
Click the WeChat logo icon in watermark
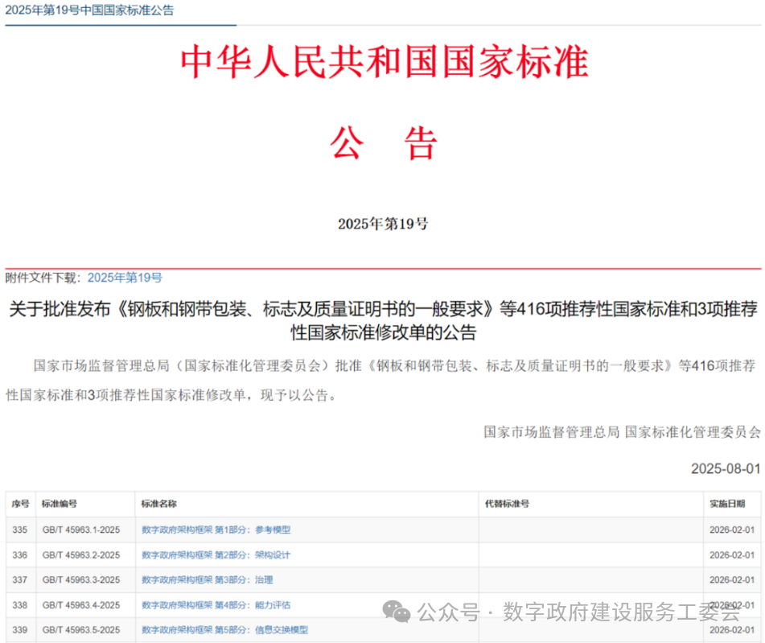(396, 612)
